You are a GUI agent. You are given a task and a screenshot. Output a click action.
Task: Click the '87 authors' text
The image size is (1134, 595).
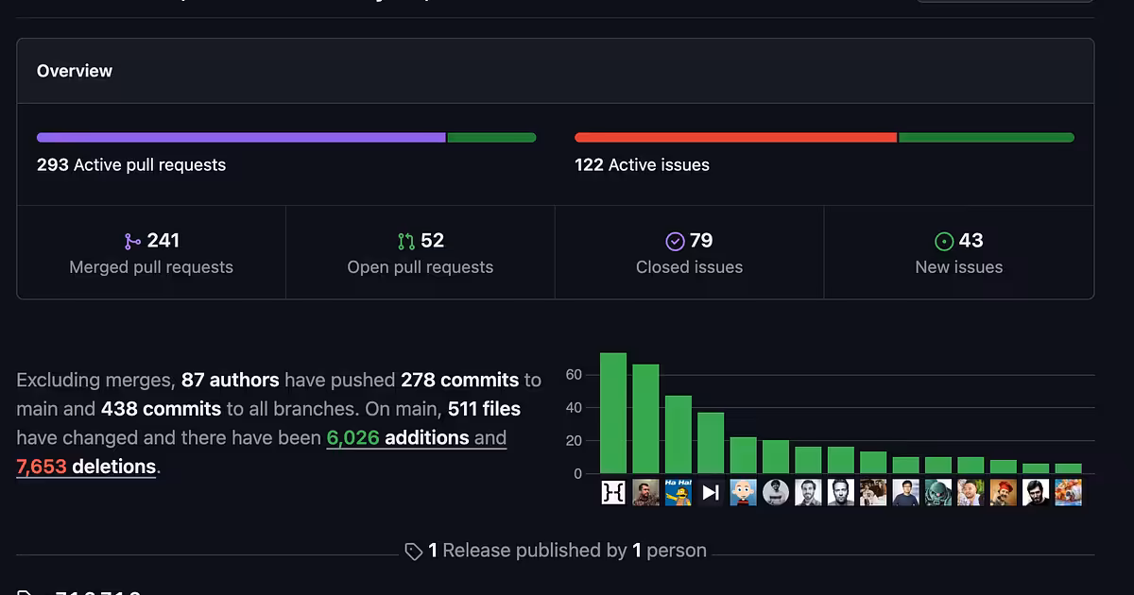tap(231, 381)
